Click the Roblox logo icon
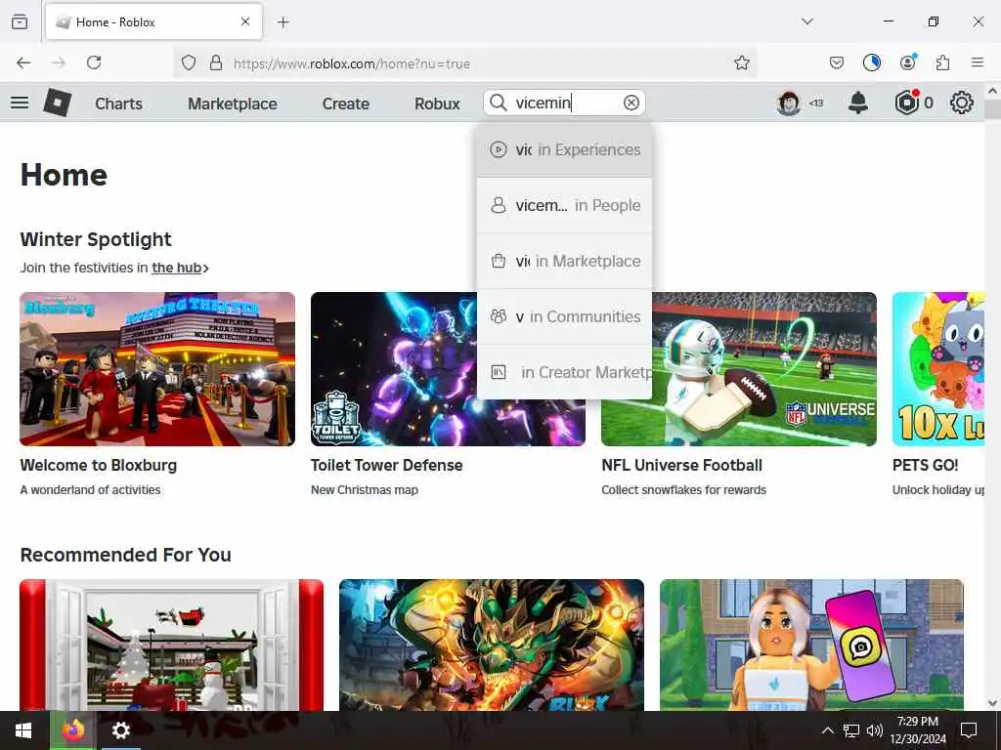 click(58, 103)
